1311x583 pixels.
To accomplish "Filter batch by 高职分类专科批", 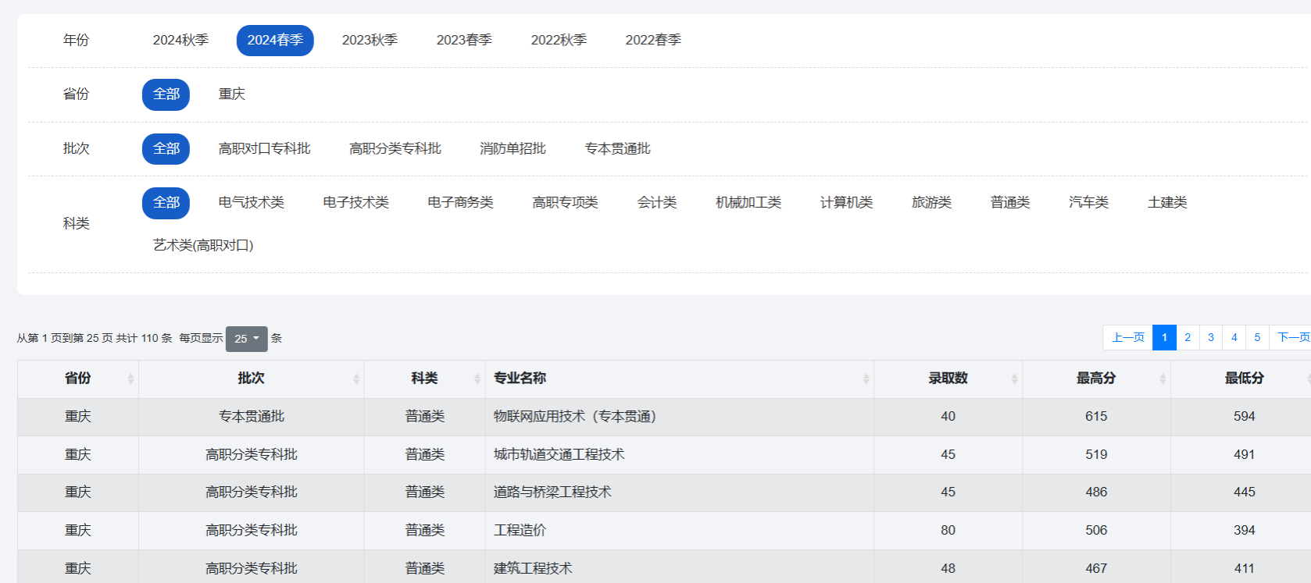I will pos(395,148).
